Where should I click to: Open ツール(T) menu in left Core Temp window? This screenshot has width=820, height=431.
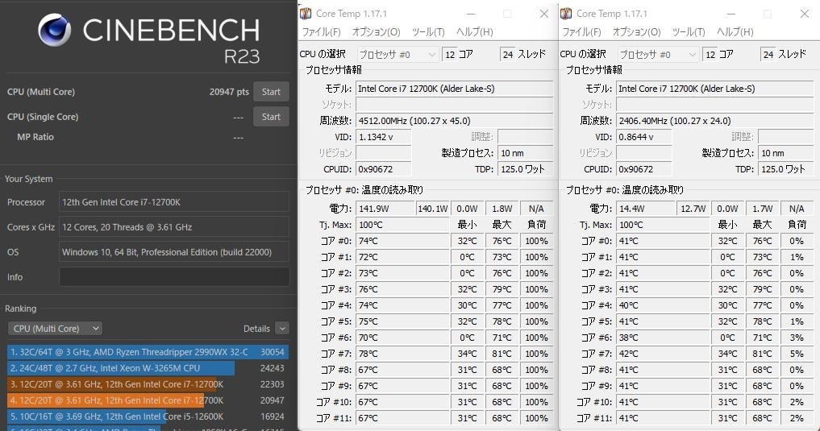(428, 32)
